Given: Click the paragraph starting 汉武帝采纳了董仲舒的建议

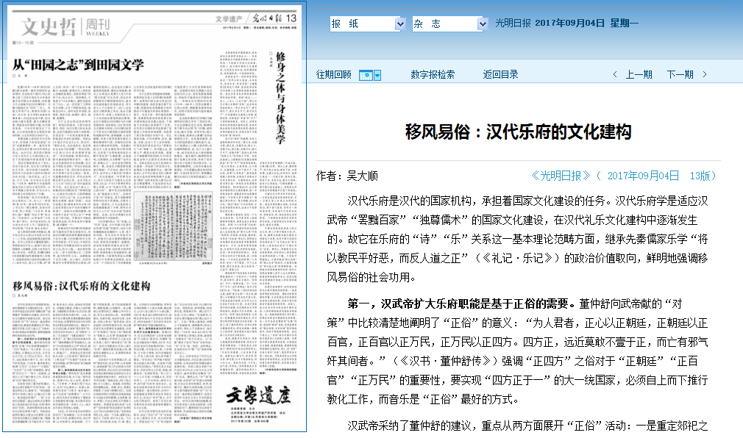Looking at the screenshot, I should click(527, 426).
